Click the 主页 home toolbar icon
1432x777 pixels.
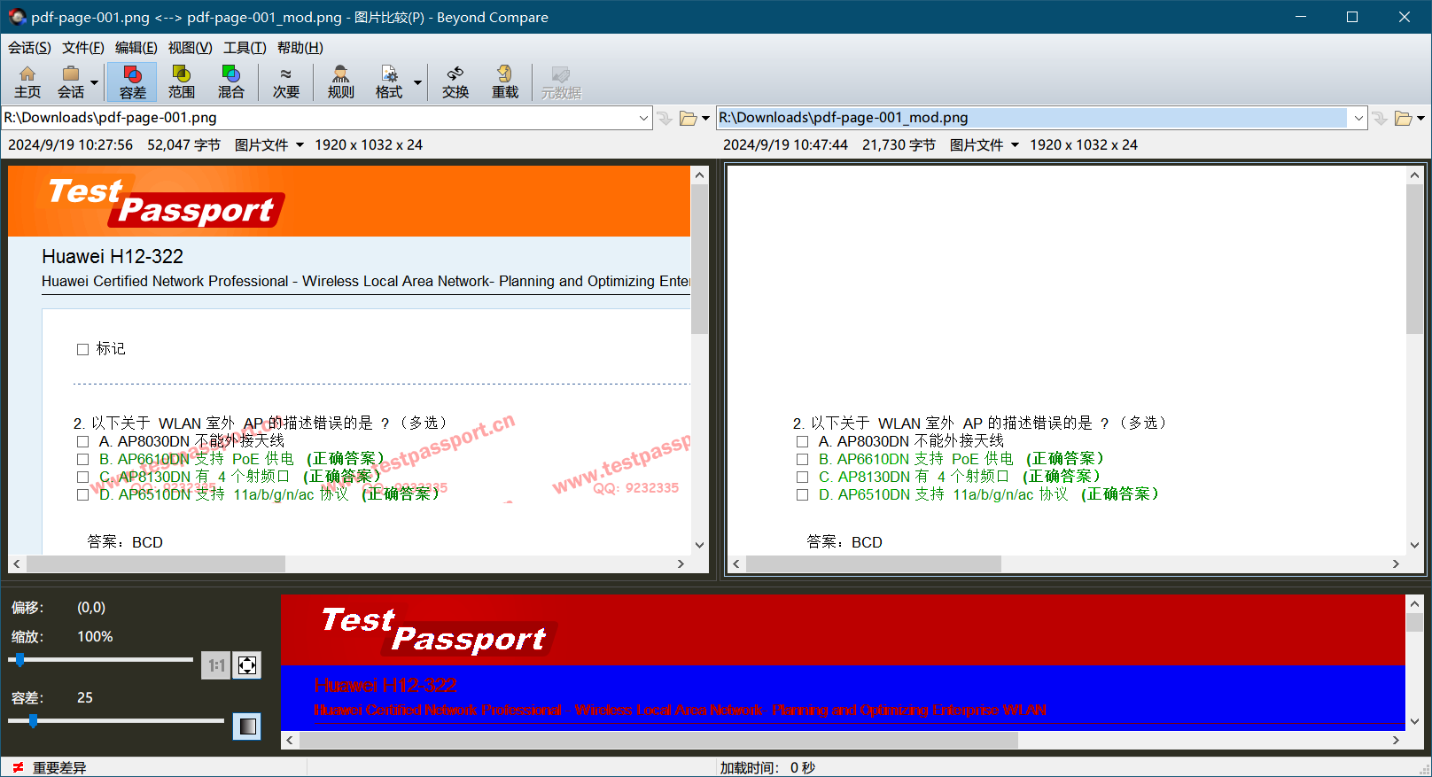(x=27, y=82)
